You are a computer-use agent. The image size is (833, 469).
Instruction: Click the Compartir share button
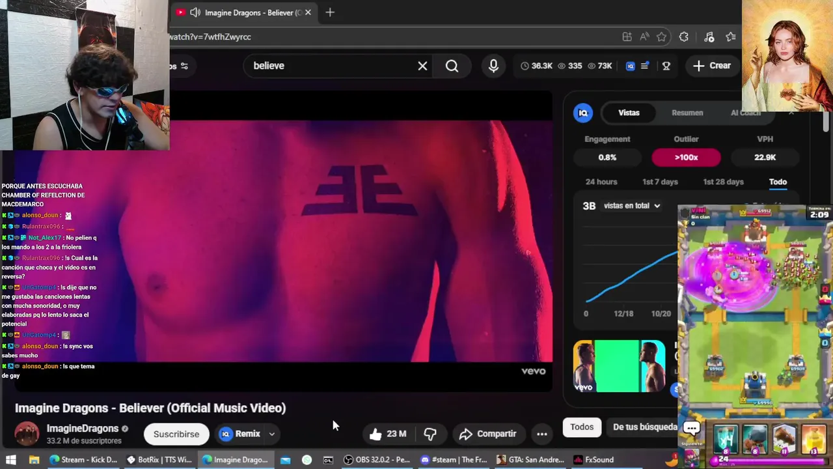point(488,434)
